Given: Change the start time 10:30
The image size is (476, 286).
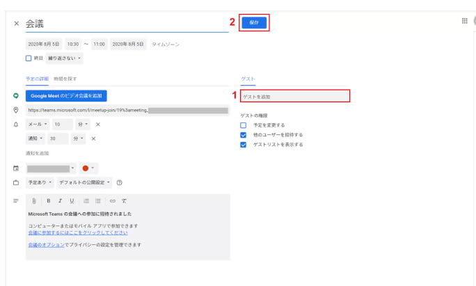Looking at the screenshot, I should tap(73, 45).
